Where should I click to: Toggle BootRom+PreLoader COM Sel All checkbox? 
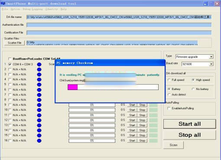click(x=10, y=59)
